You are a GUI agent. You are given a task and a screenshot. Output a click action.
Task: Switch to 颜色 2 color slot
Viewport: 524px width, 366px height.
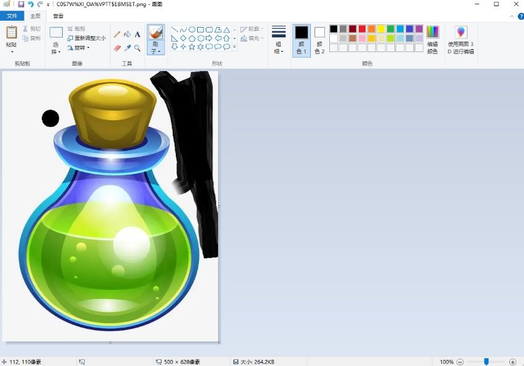[x=319, y=40]
